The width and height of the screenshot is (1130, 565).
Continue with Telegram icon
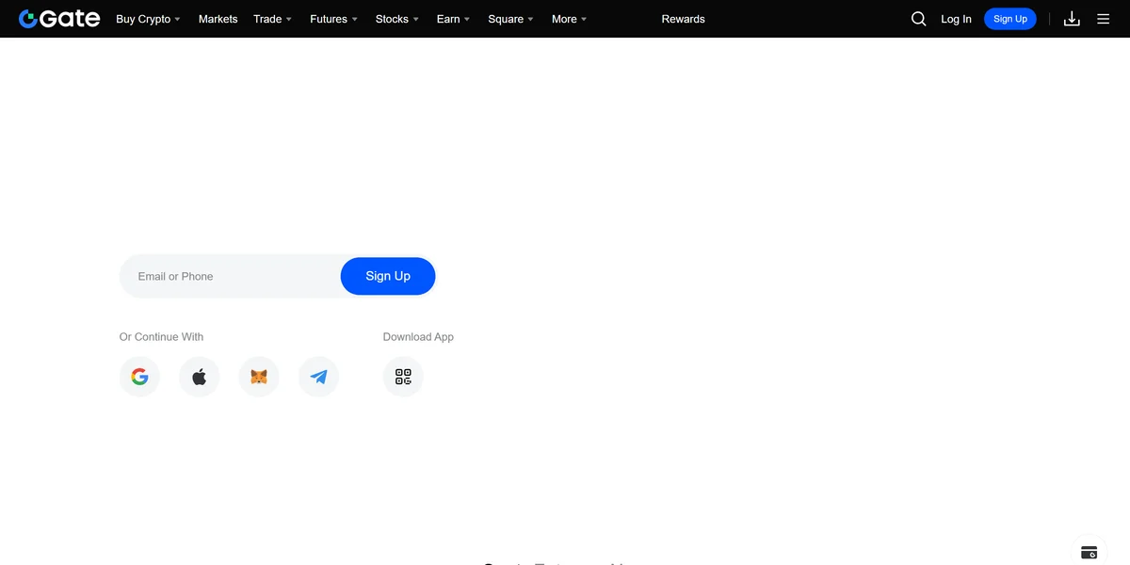[318, 377]
